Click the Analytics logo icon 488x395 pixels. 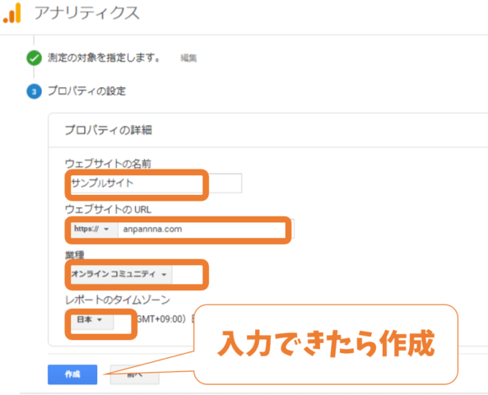coord(12,13)
